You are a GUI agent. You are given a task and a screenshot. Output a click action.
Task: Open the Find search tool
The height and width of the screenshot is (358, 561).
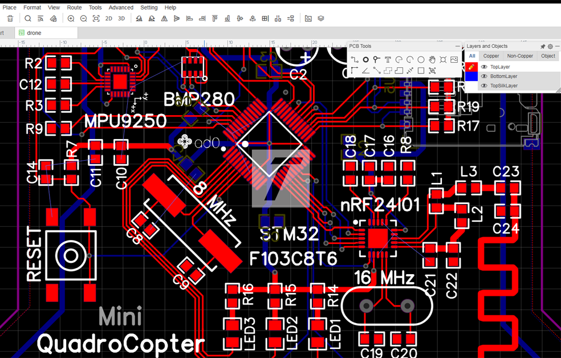[28, 19]
